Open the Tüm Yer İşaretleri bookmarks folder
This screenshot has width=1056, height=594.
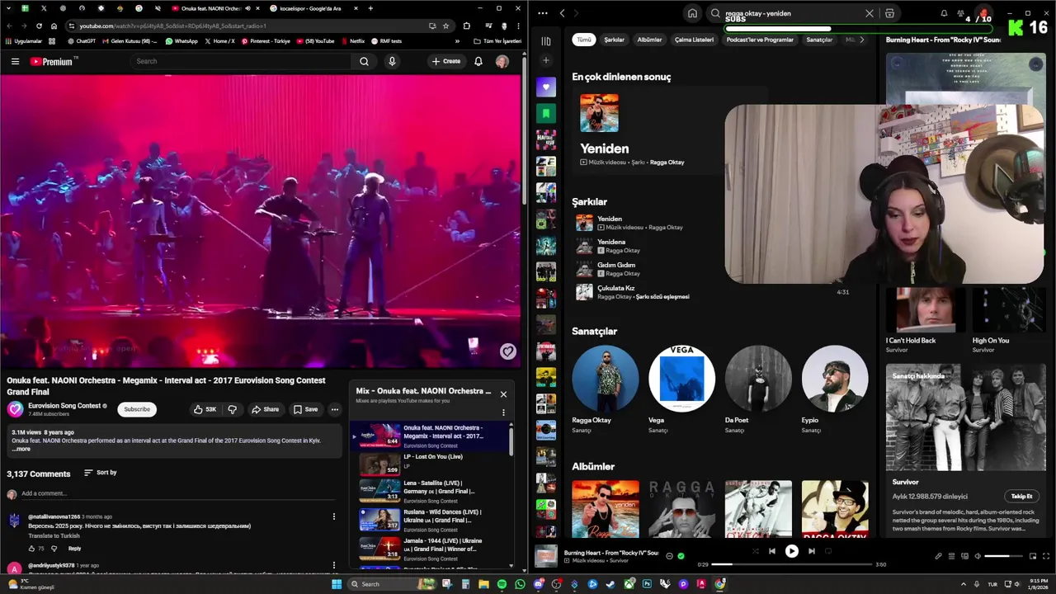[497, 40]
